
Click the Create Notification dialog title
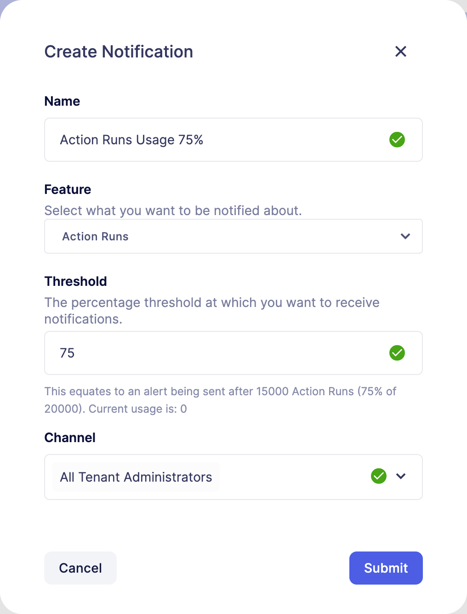(x=118, y=51)
